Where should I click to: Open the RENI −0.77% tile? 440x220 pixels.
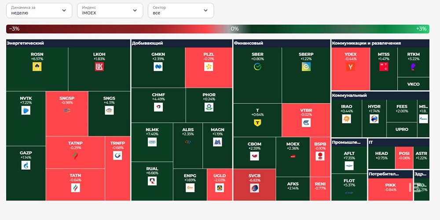320,189
